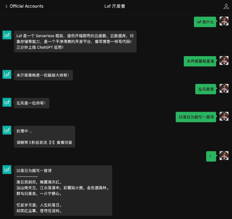
Task: Click the poem reply bubble 以落日为题写一首诗
Action: (63, 191)
